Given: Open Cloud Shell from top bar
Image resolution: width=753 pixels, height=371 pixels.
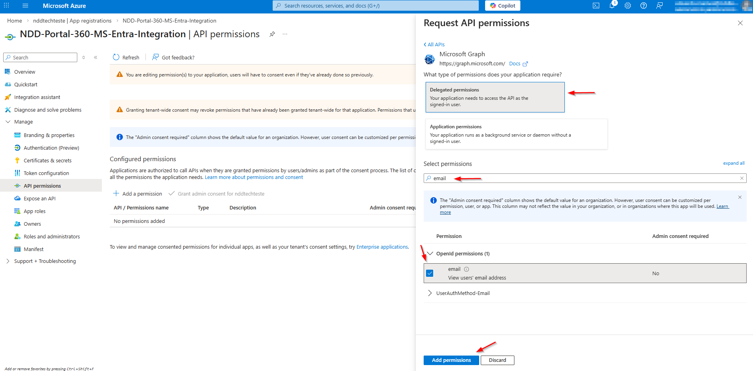Looking at the screenshot, I should point(596,6).
